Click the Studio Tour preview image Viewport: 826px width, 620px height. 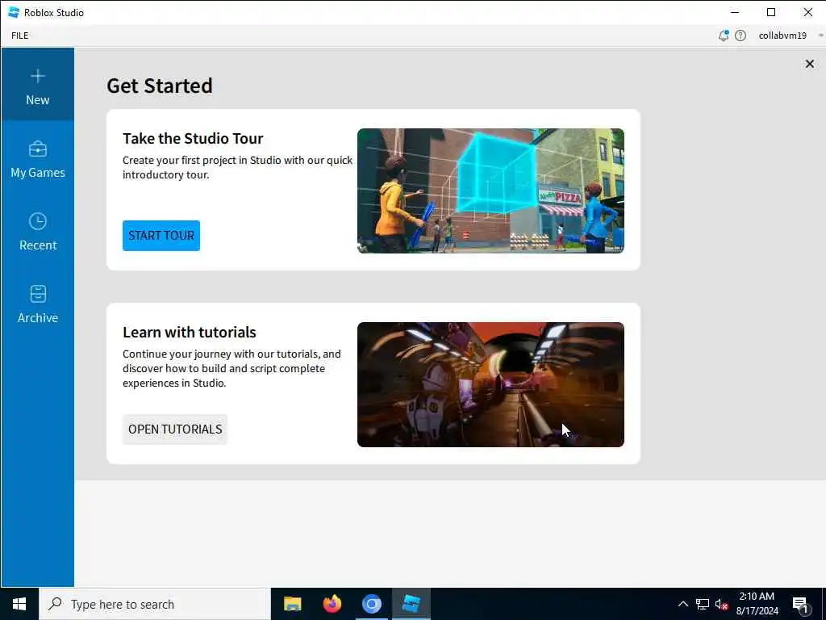[x=490, y=191]
